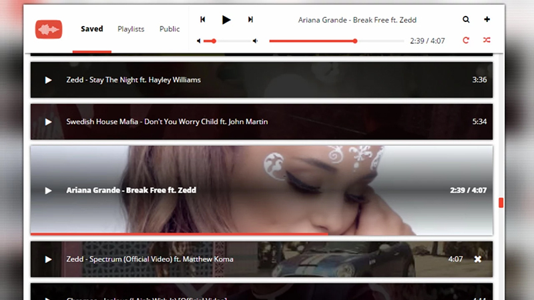The height and width of the screenshot is (300, 534).
Task: Add a song with the plus icon
Action: pos(487,19)
